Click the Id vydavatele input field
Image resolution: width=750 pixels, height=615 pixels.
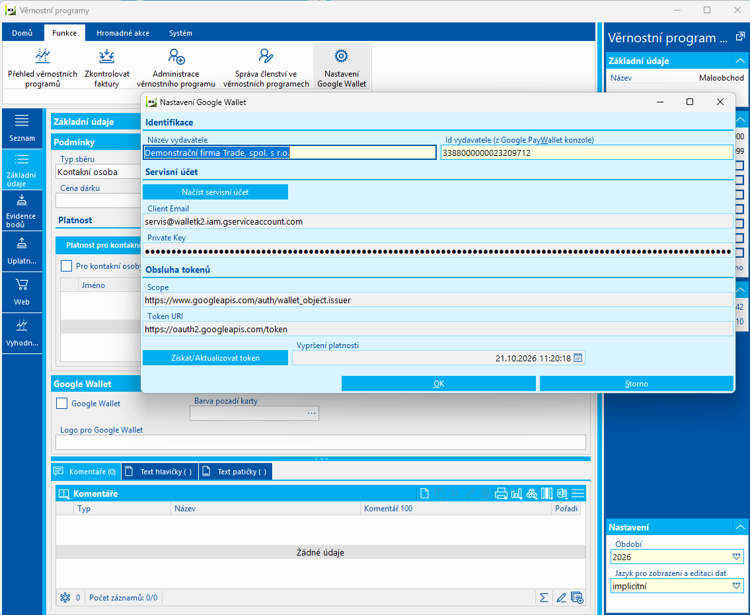(587, 153)
